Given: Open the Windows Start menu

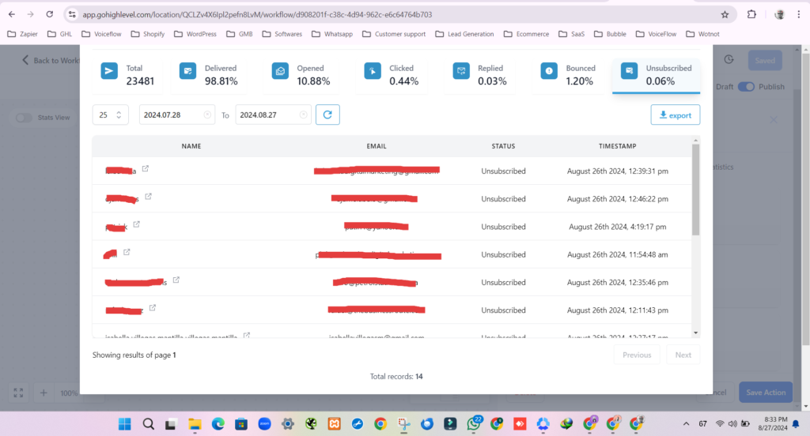Looking at the screenshot, I should point(124,424).
